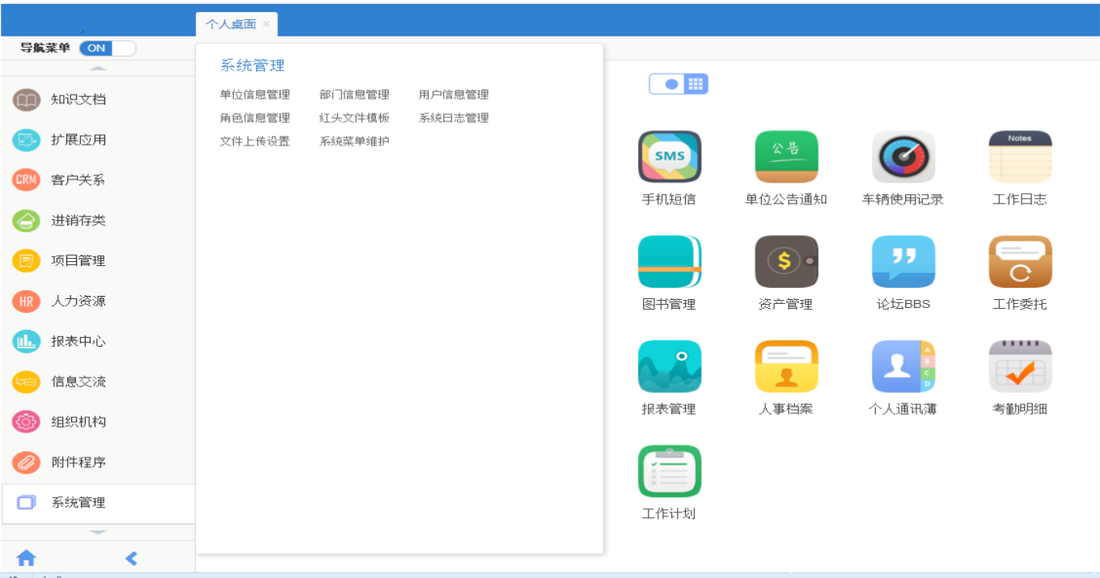Click the 信息交流 sidebar icon
The image size is (1100, 578).
(27, 382)
